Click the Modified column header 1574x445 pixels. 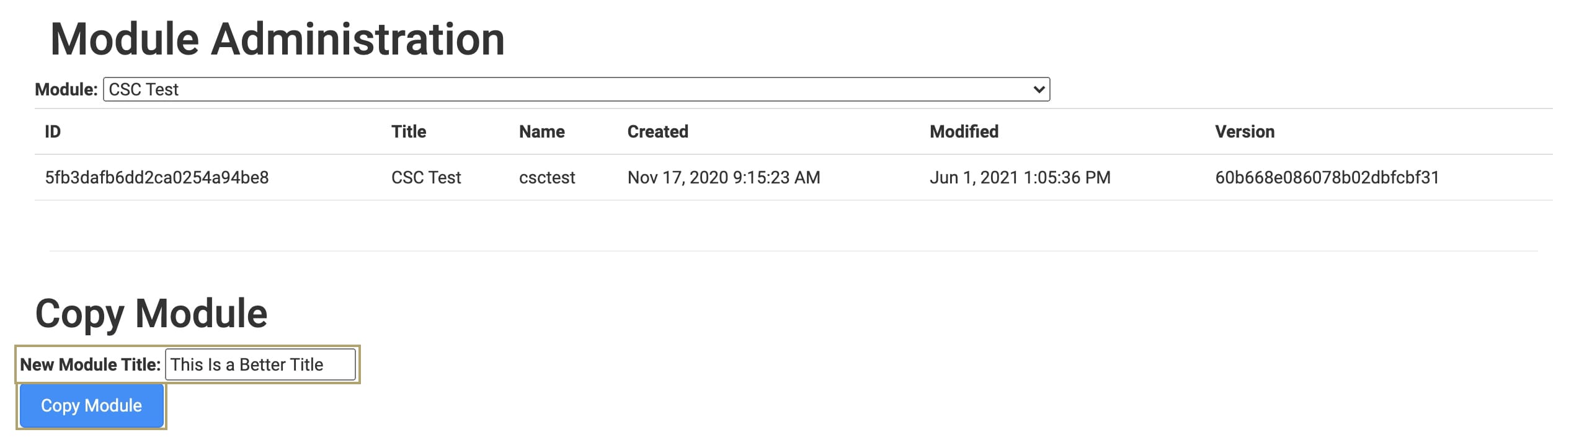point(964,131)
